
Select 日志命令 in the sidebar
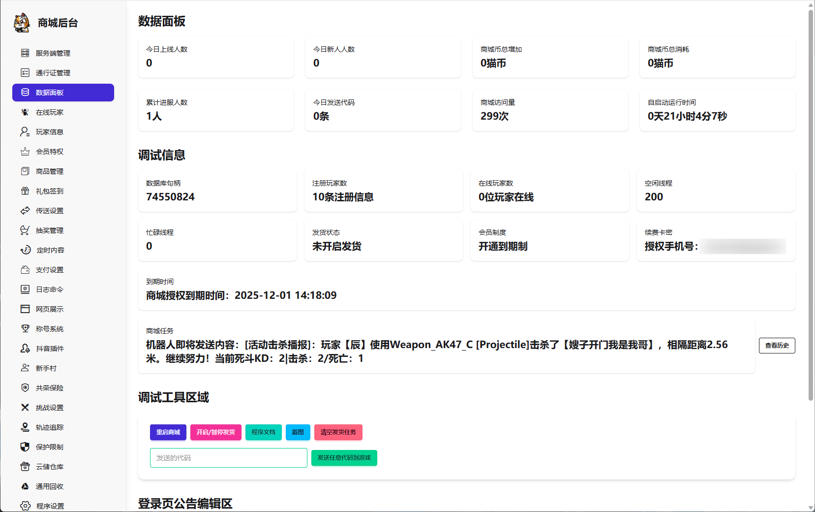50,289
